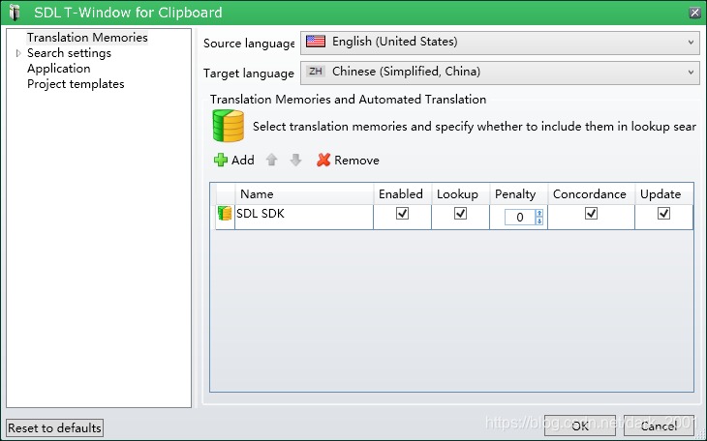
Task: Select Search settings in the sidebar
Action: (x=69, y=53)
